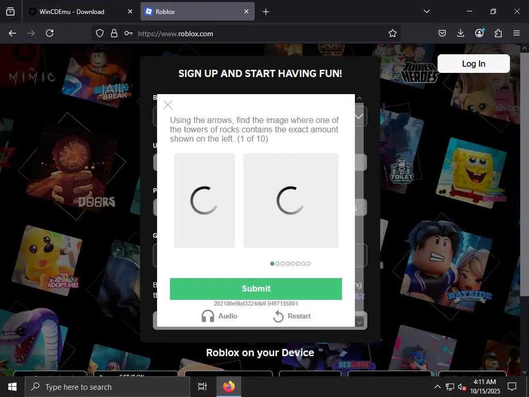Reload the current page
The image size is (529, 397).
tap(50, 33)
